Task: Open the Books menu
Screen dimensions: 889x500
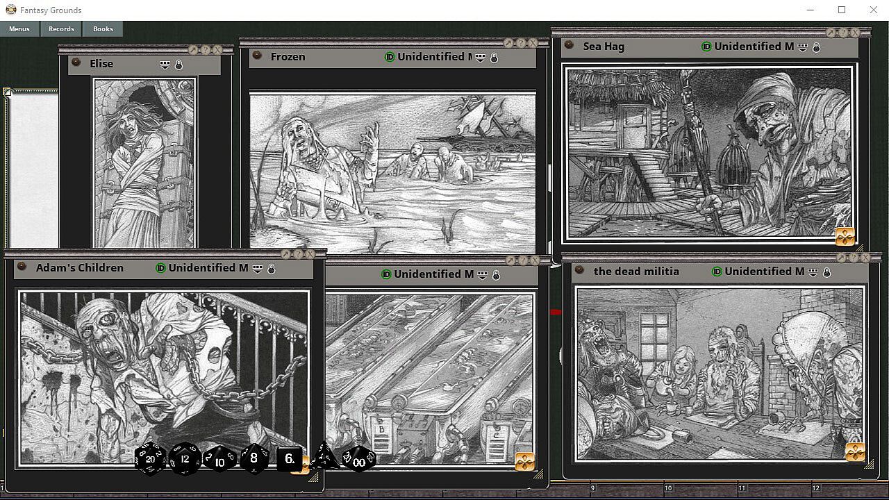Action: tap(103, 28)
